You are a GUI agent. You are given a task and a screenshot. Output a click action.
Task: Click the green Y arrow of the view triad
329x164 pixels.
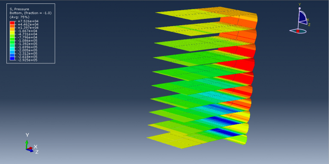click(x=27, y=144)
